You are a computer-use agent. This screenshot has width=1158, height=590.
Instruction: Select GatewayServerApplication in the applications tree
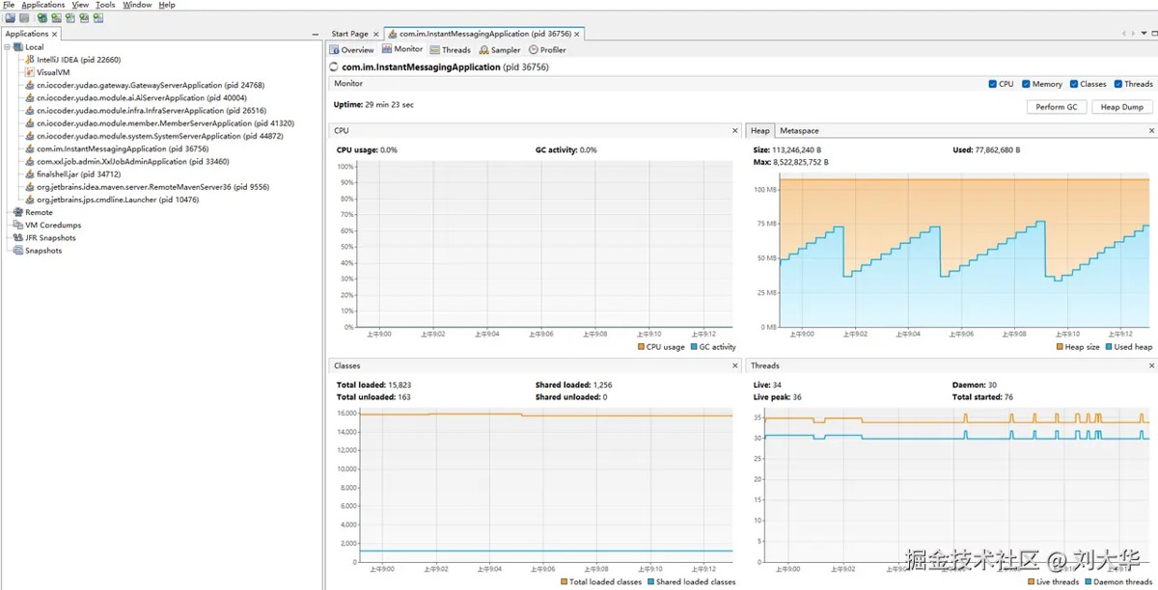[150, 85]
